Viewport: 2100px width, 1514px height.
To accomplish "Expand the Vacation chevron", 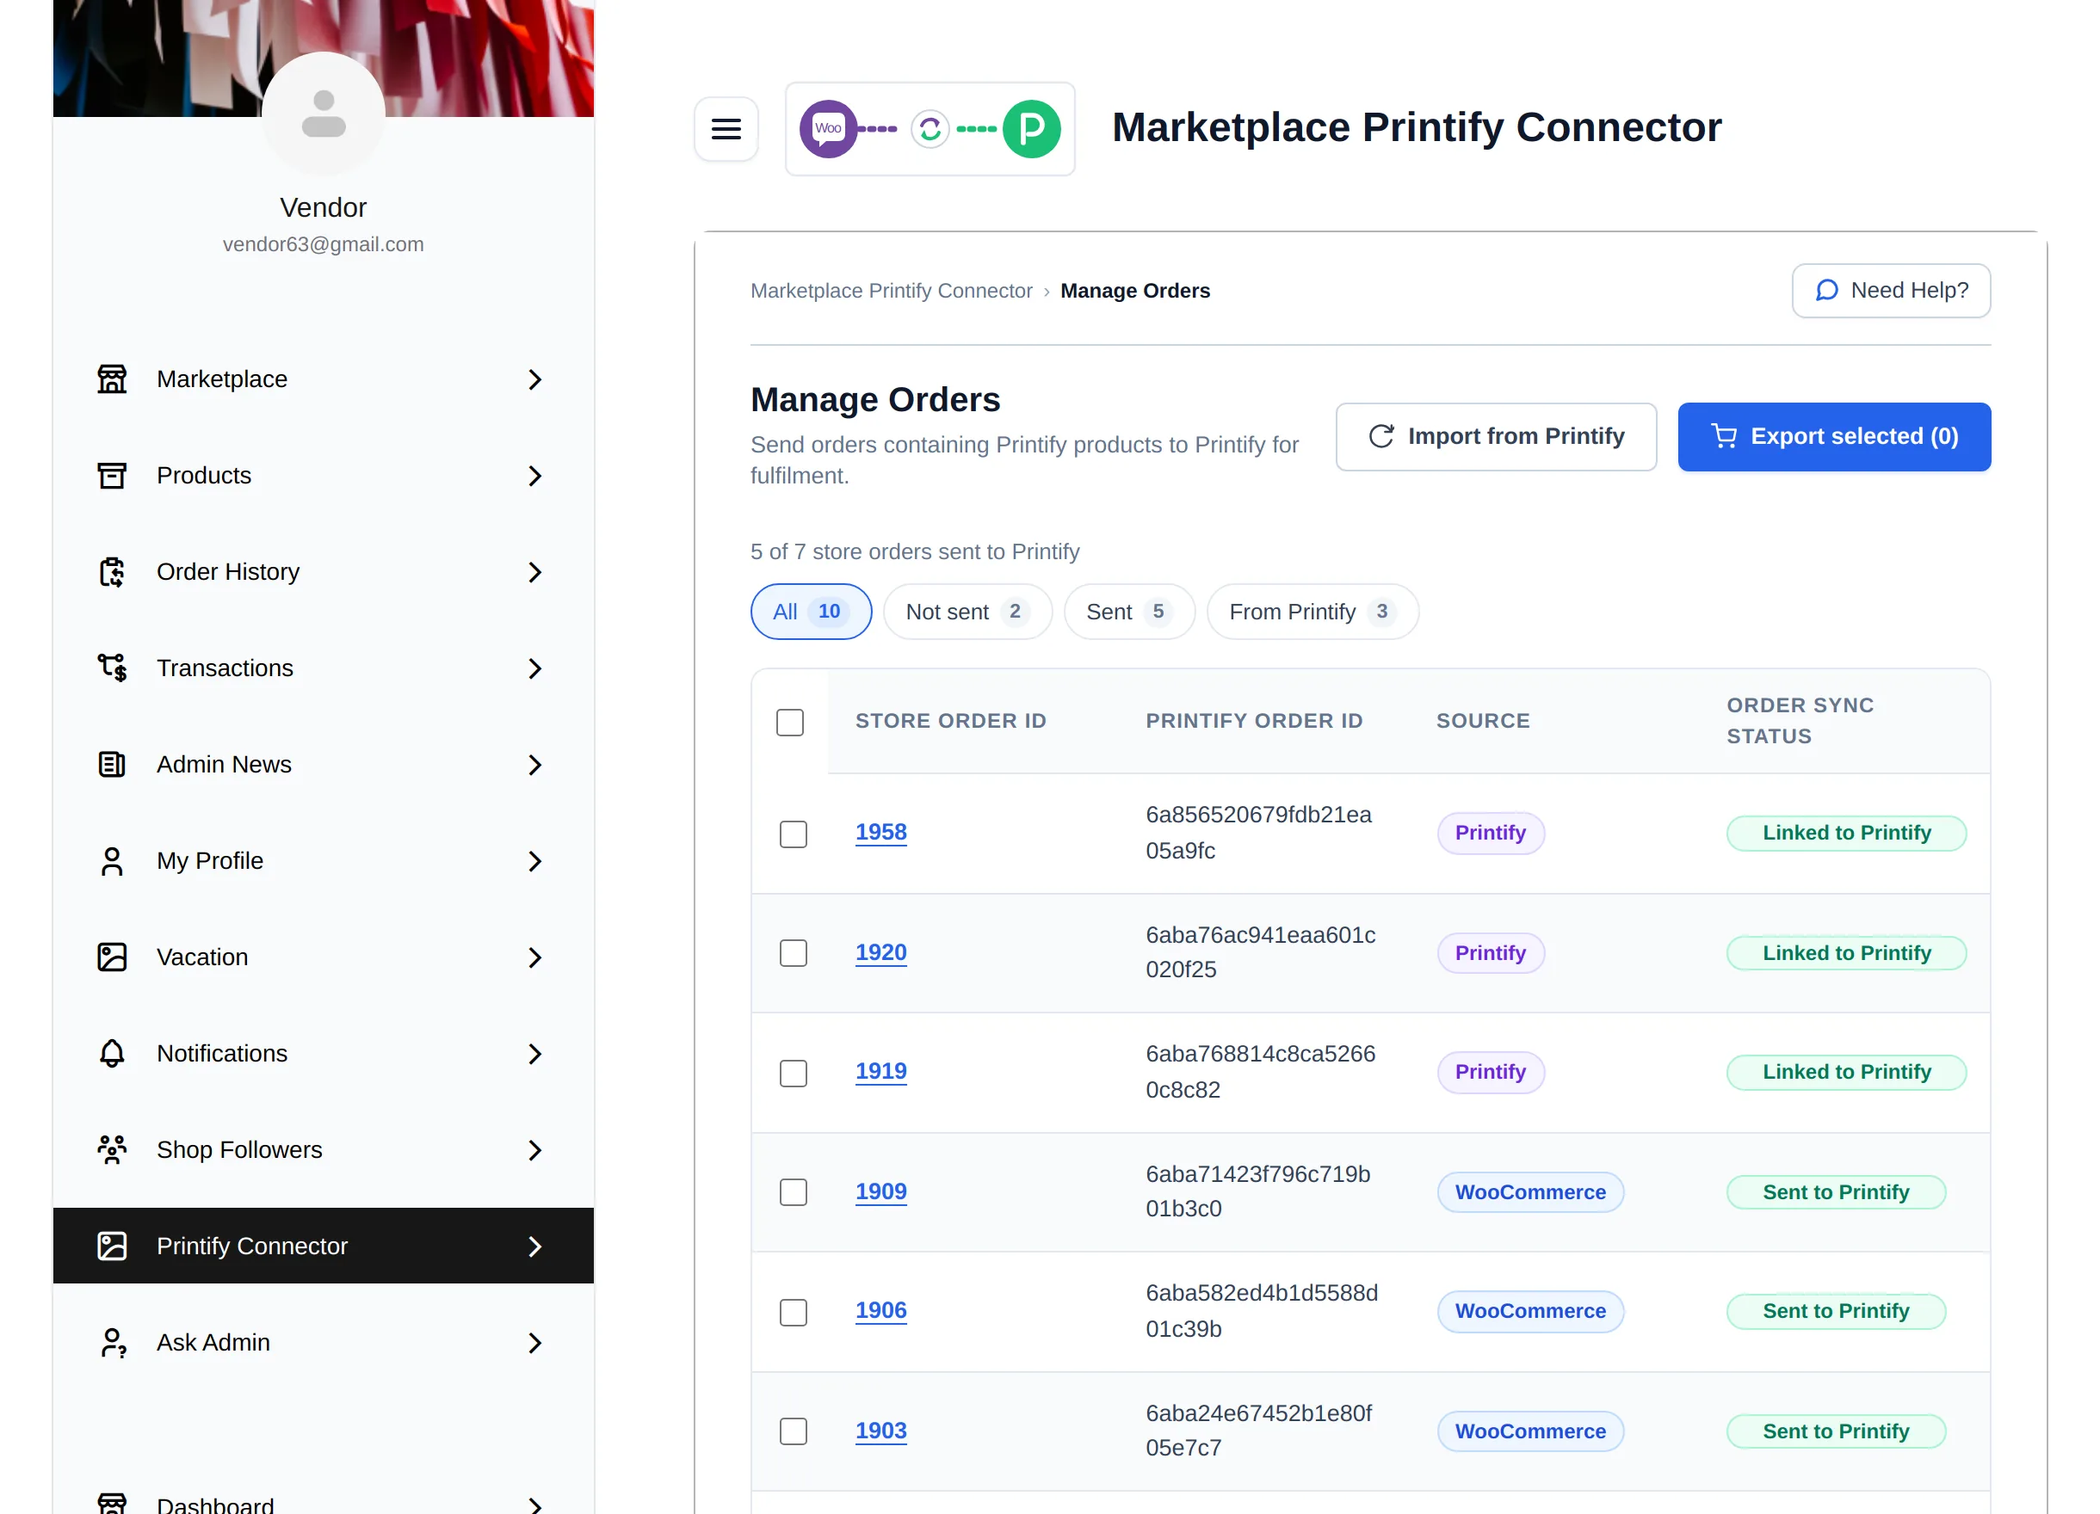I will (534, 957).
